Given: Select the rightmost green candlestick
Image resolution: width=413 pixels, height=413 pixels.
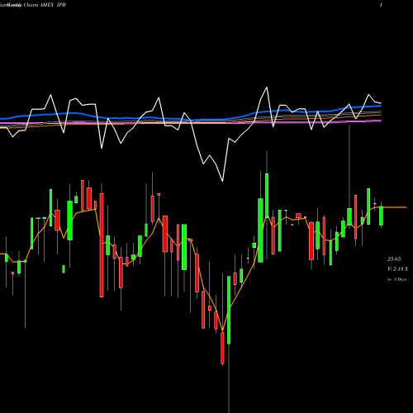Looking at the screenshot, I should pos(382,216).
